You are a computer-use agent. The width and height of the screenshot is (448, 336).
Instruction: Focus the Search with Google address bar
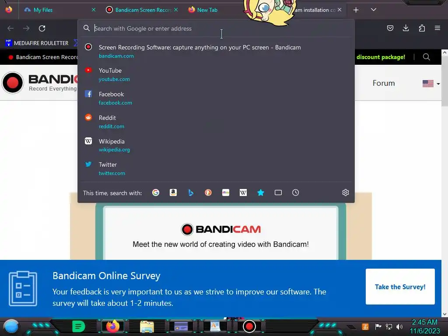pos(216,28)
